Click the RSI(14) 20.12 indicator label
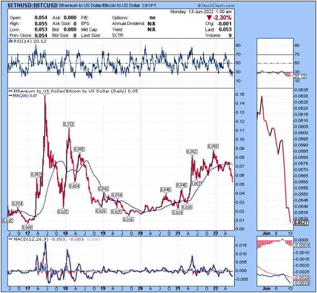Screen dimensions: 317x293 click(x=30, y=41)
